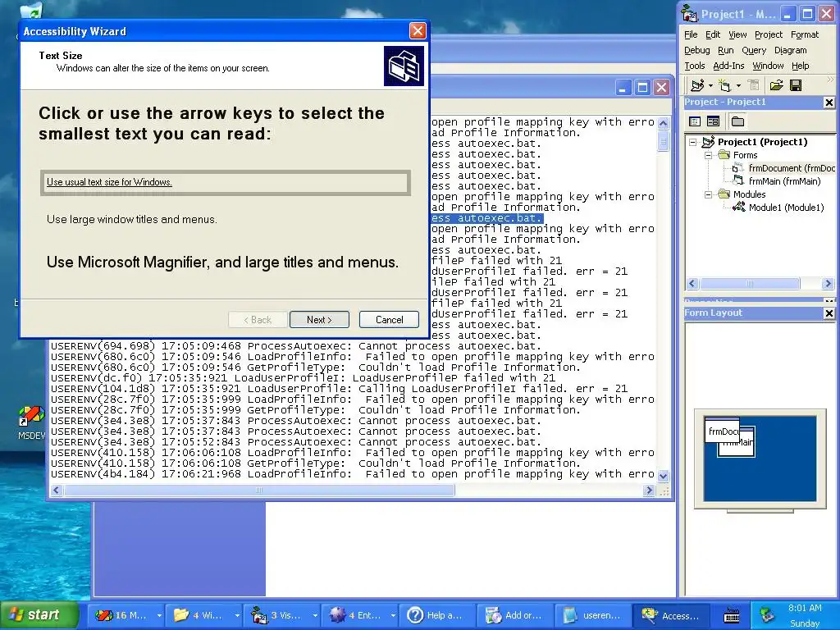This screenshot has width=840, height=630.
Task: Click Cancel in Accessibility Wizard
Action: [389, 320]
